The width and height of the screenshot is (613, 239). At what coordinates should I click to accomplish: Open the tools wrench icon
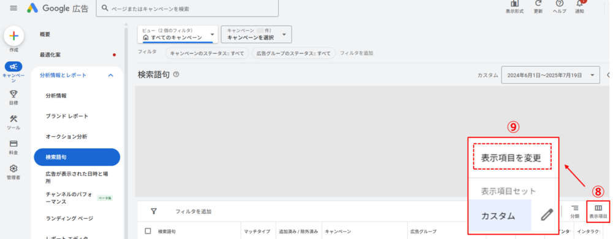pyautogui.click(x=13, y=119)
